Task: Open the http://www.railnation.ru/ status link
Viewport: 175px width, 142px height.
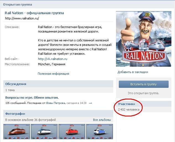Action: click(22, 18)
